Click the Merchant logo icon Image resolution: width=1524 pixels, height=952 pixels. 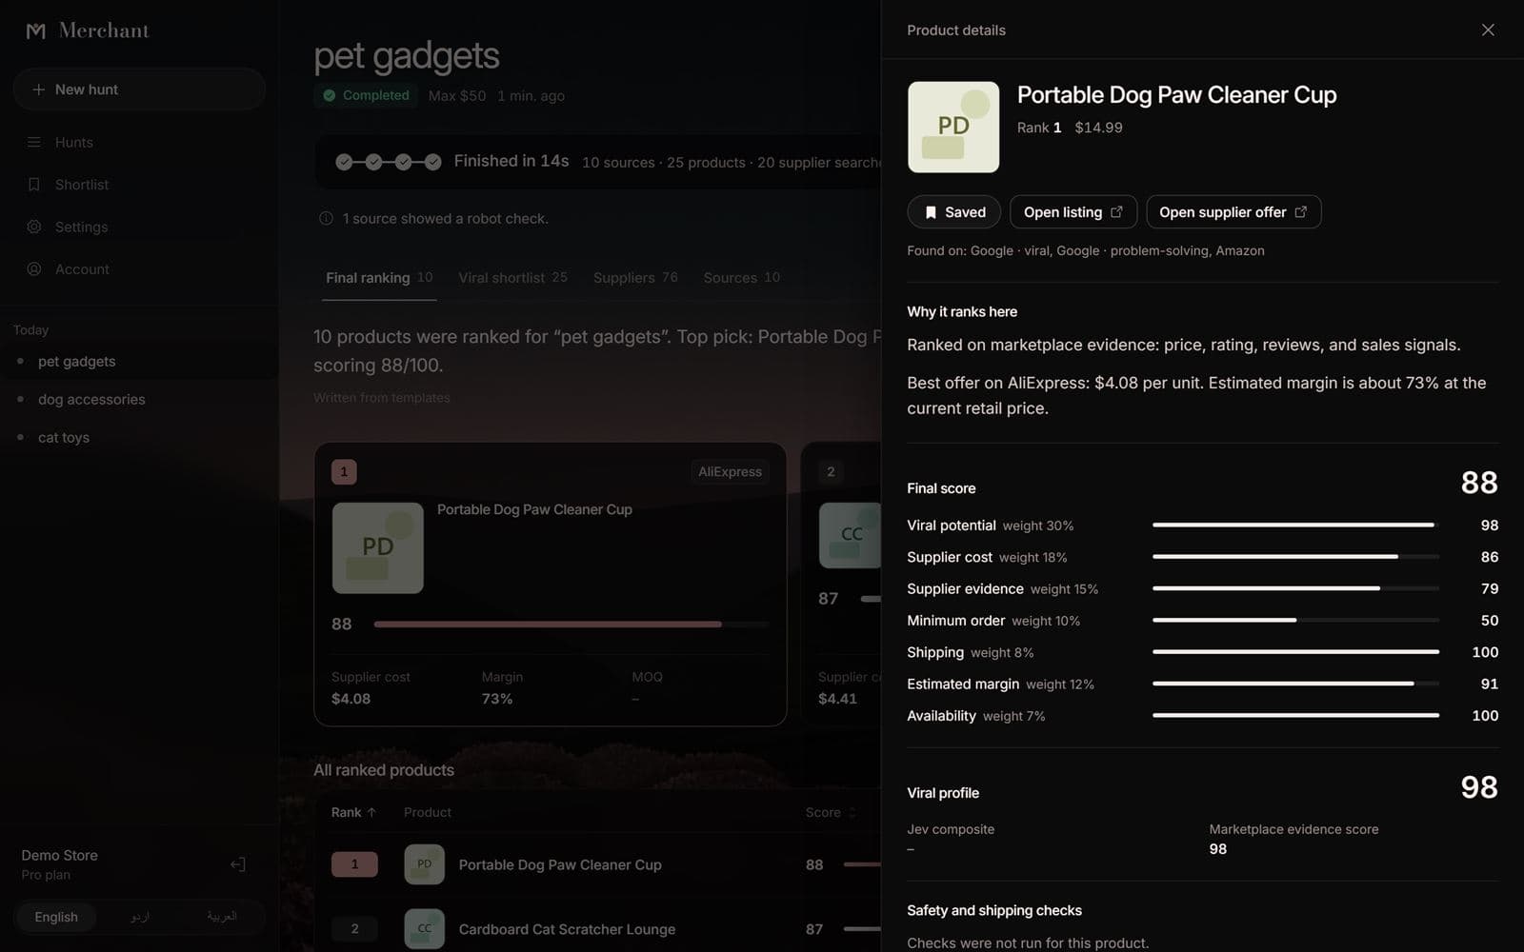click(35, 30)
